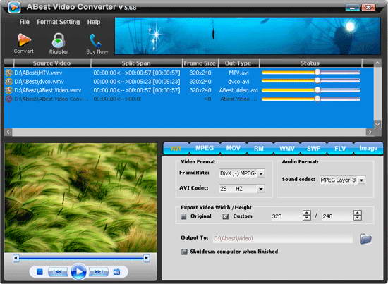Screen dimensions: 388x284
Task: Switch to the FLV tab
Action: tap(340, 148)
